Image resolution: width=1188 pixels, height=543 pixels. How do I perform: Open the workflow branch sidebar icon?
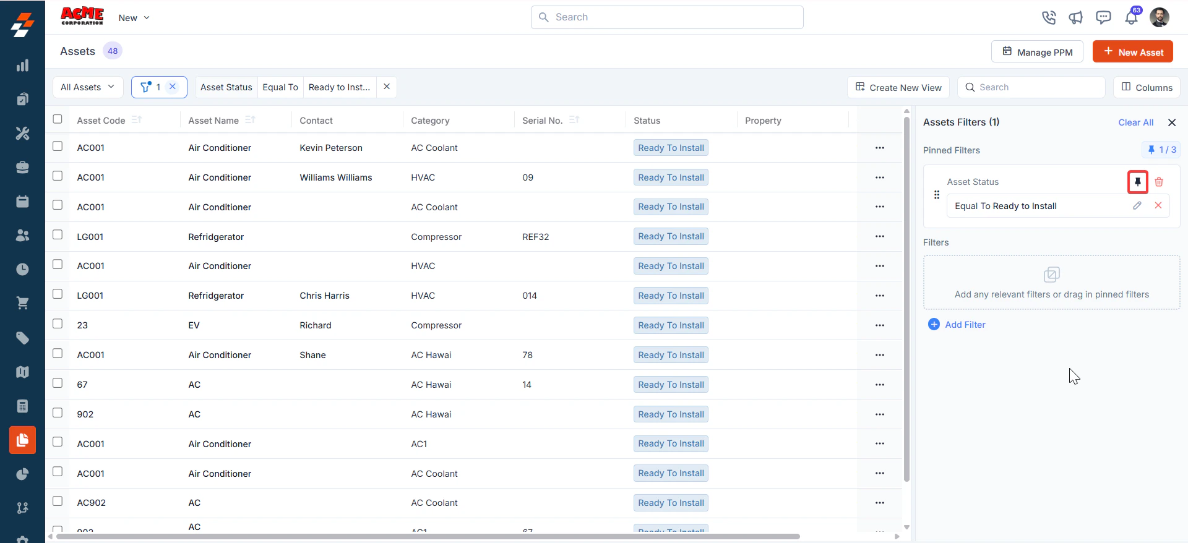click(22, 508)
